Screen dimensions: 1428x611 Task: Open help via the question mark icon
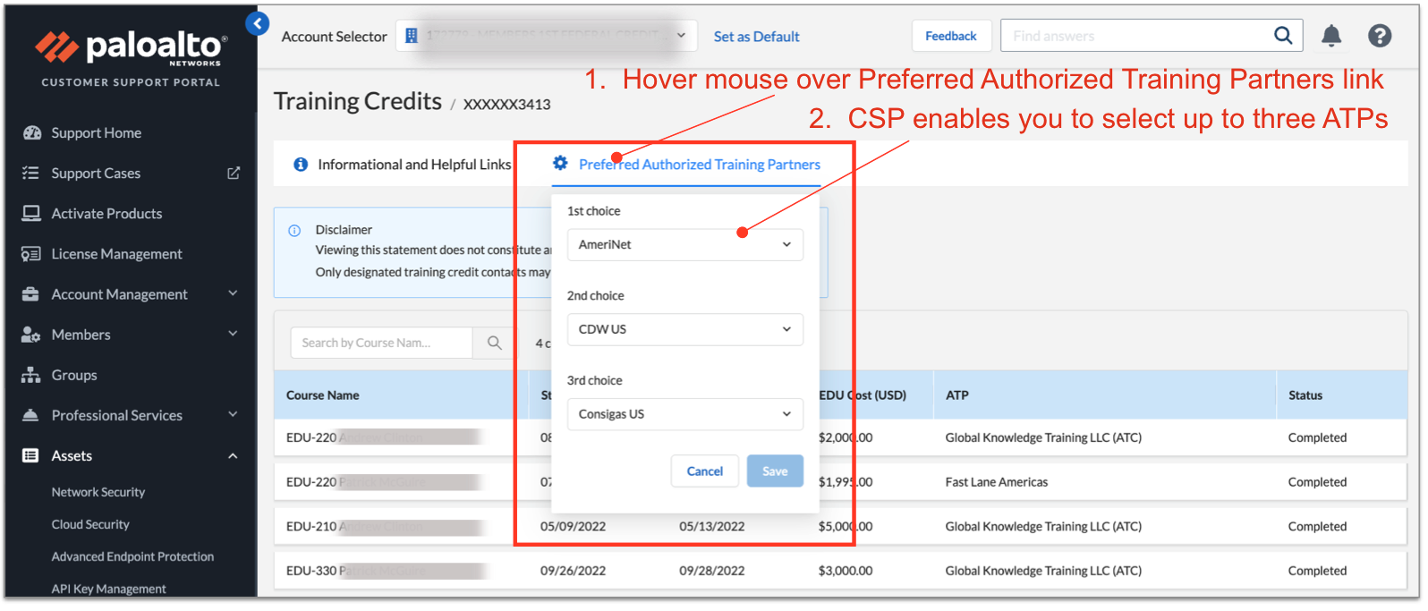1380,36
